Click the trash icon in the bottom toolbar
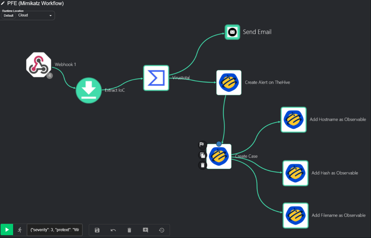The width and height of the screenshot is (371, 238). click(129, 230)
